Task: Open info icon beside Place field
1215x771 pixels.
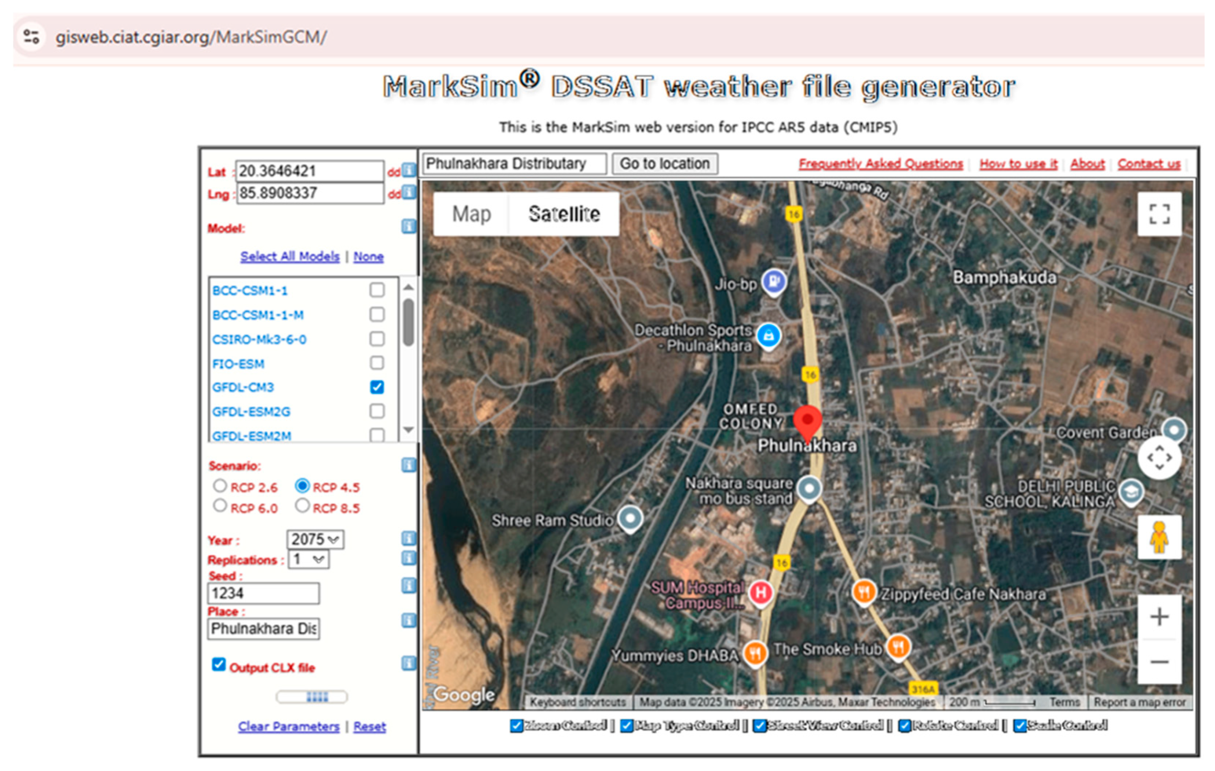Action: [x=409, y=620]
